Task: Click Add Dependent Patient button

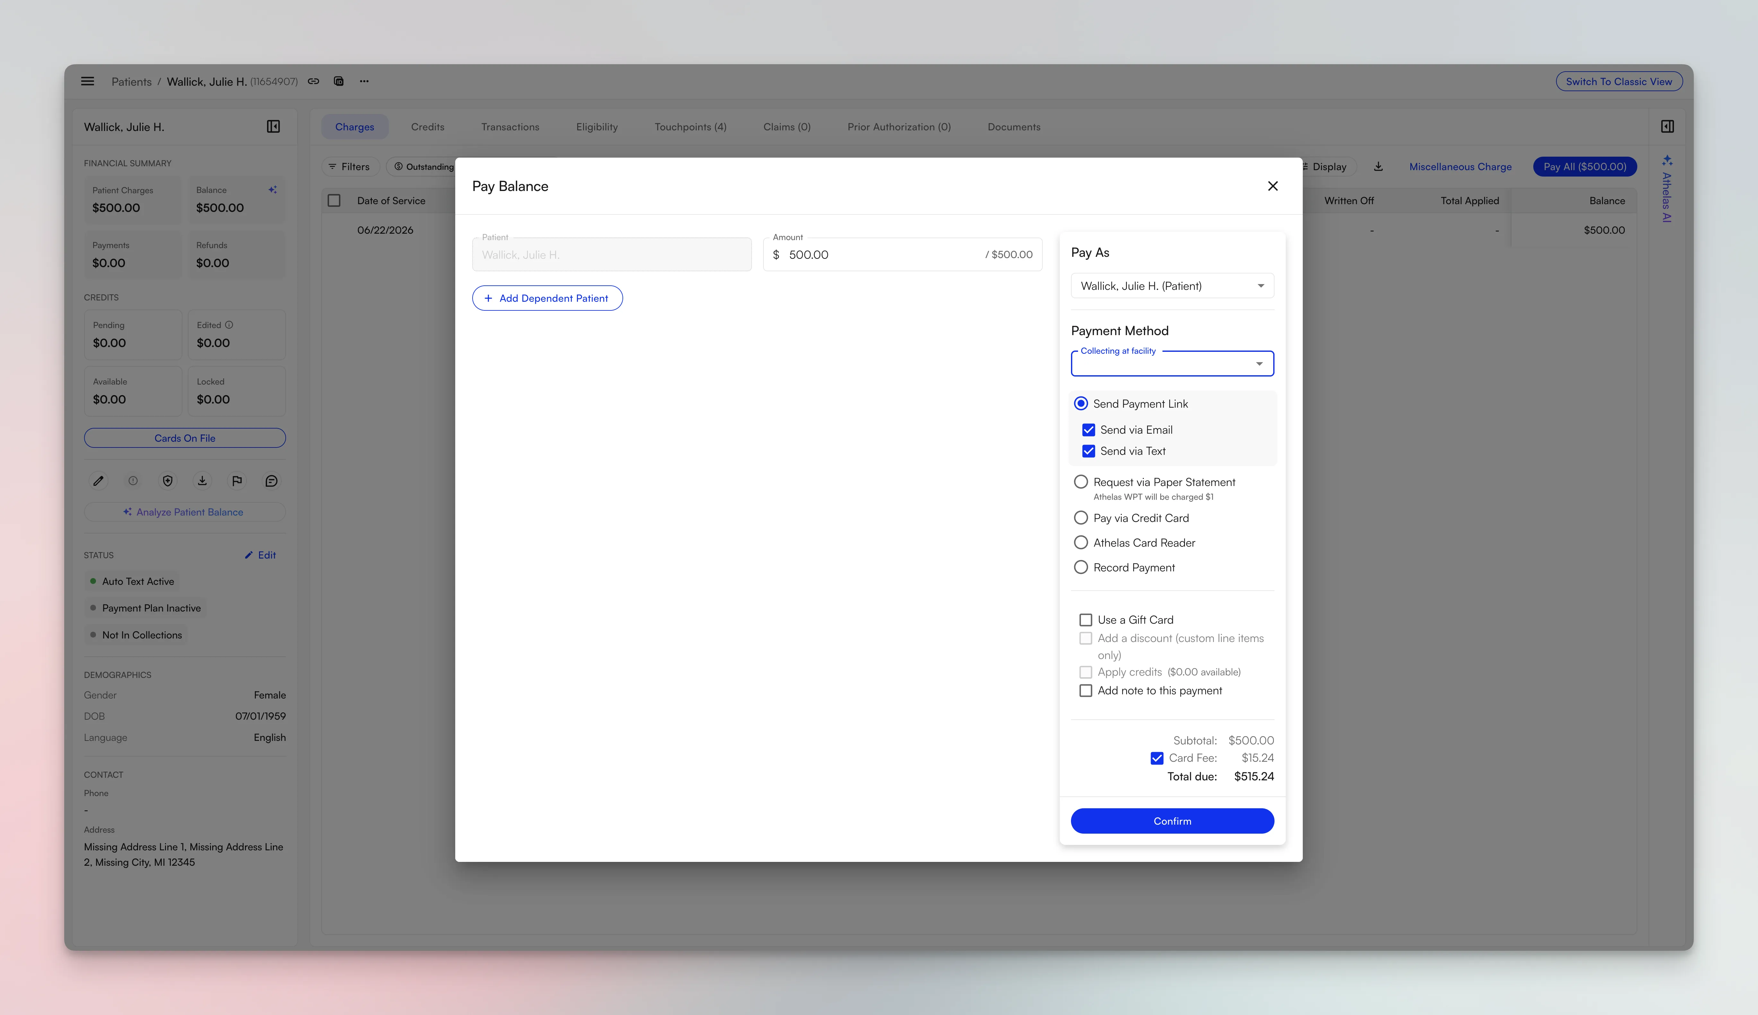Action: pyautogui.click(x=547, y=298)
